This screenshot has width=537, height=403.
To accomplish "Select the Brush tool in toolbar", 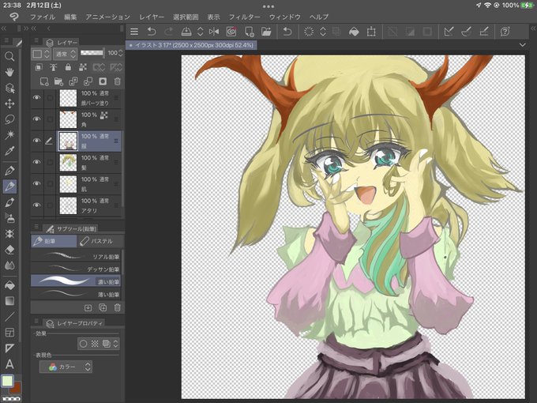I will coord(9,202).
